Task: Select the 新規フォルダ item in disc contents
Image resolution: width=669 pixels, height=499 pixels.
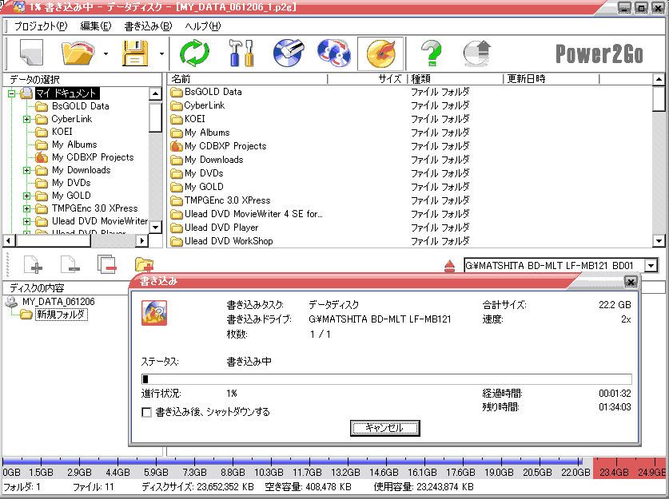Action: pyautogui.click(x=61, y=315)
